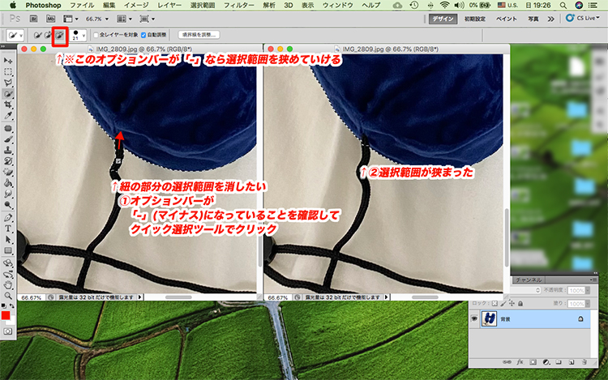Select the 3D Rotate tool
608x380 pixels.
click(x=8, y=263)
